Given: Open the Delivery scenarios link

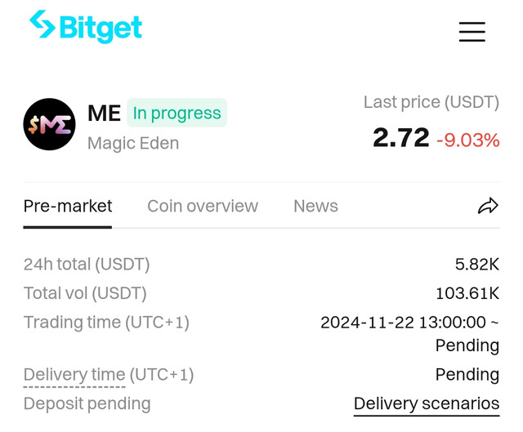Looking at the screenshot, I should 427,403.
